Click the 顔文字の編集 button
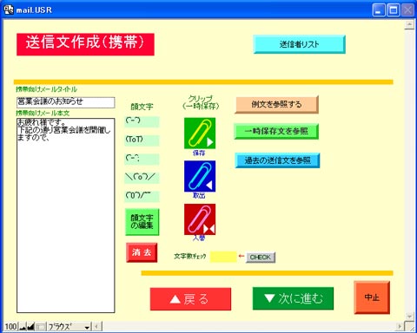The image size is (417, 333). (142, 222)
